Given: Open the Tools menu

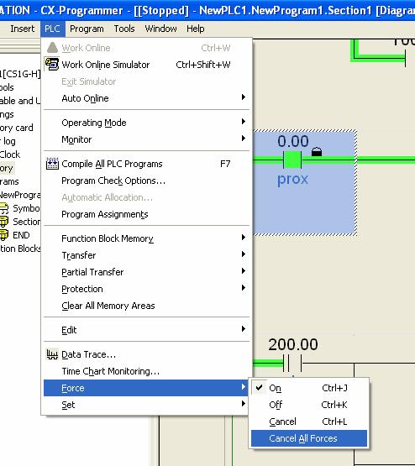Looking at the screenshot, I should [124, 29].
